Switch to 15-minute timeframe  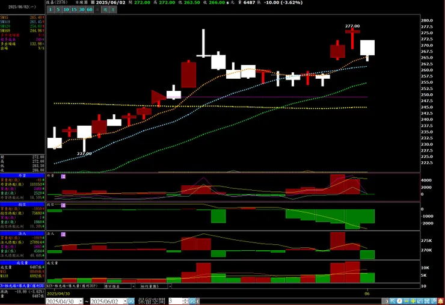point(74,10)
